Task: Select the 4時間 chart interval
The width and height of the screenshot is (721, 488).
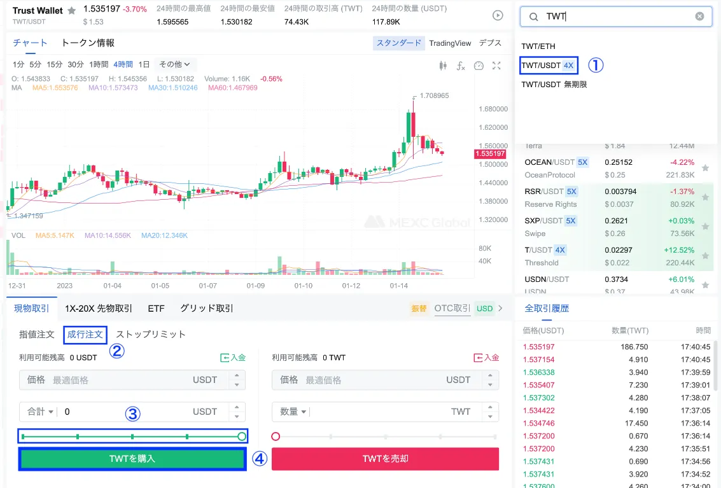Action: [123, 64]
